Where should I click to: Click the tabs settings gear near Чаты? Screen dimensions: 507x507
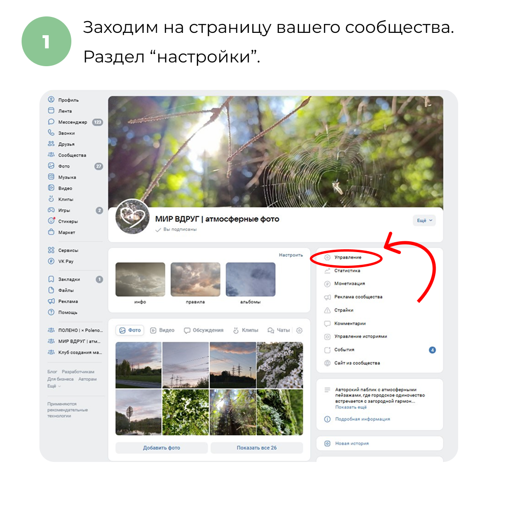coord(300,330)
